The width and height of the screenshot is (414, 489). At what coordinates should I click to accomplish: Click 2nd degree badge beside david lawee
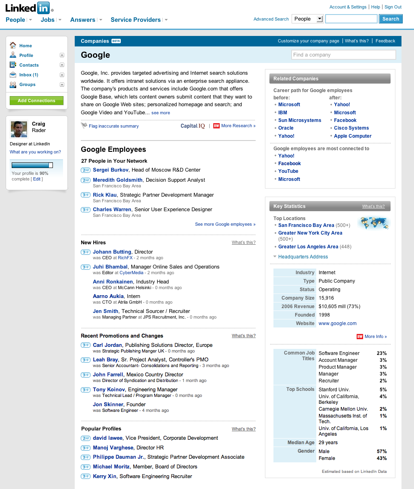86,438
